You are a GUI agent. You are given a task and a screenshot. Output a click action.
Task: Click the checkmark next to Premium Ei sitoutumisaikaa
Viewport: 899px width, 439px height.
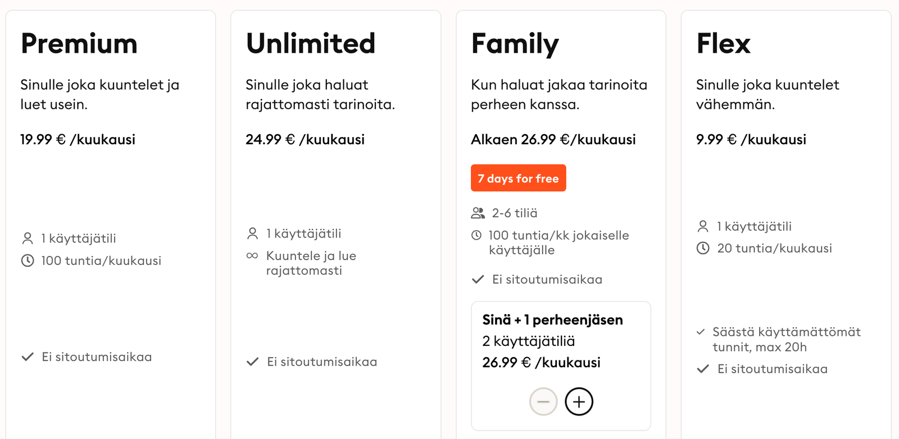point(28,357)
